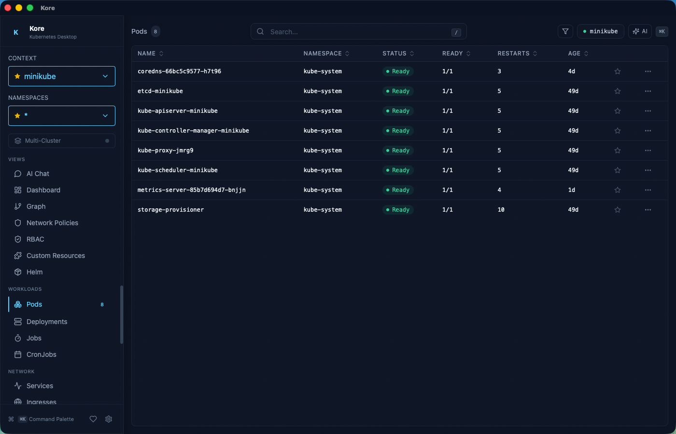The image size is (676, 434).
Task: Open the Dashboard view
Action: click(x=42, y=190)
